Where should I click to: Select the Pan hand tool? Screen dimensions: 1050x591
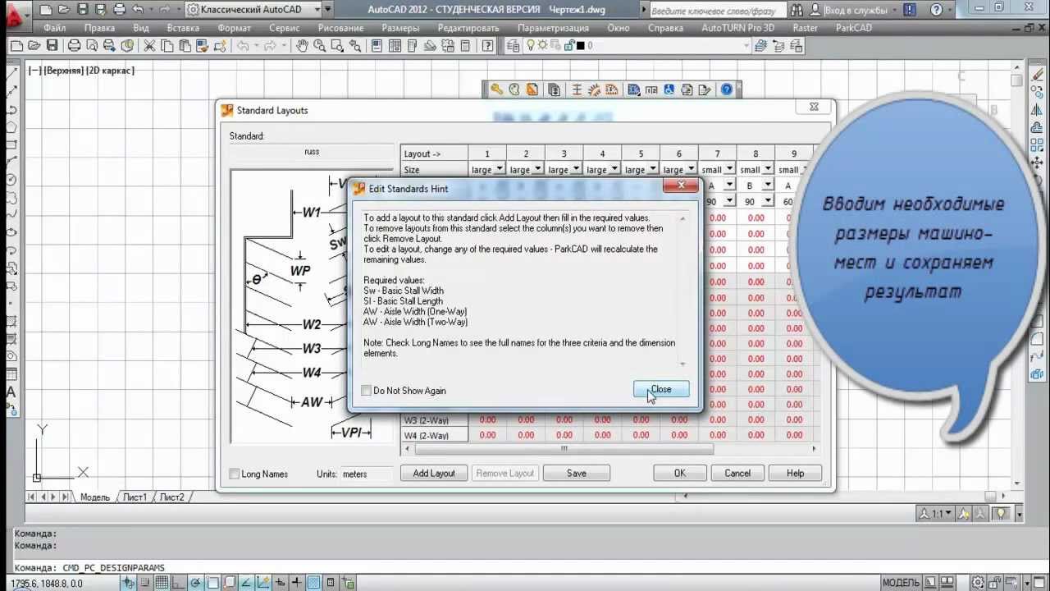302,46
